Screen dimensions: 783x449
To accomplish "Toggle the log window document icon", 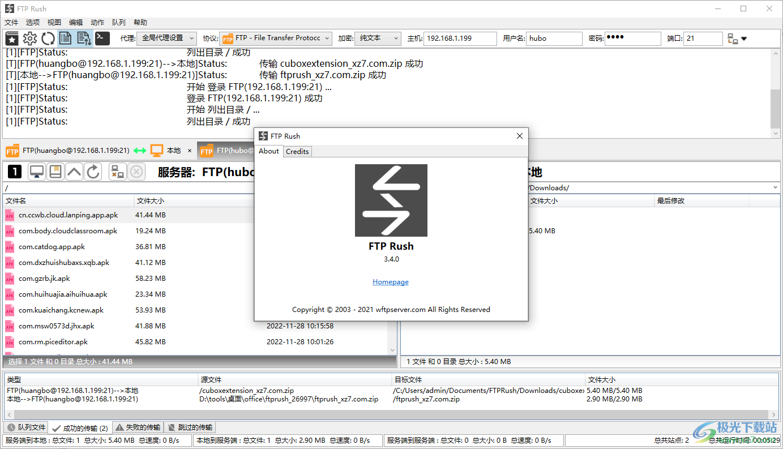I will tap(66, 39).
